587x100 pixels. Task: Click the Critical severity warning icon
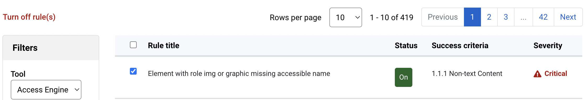[x=537, y=74]
